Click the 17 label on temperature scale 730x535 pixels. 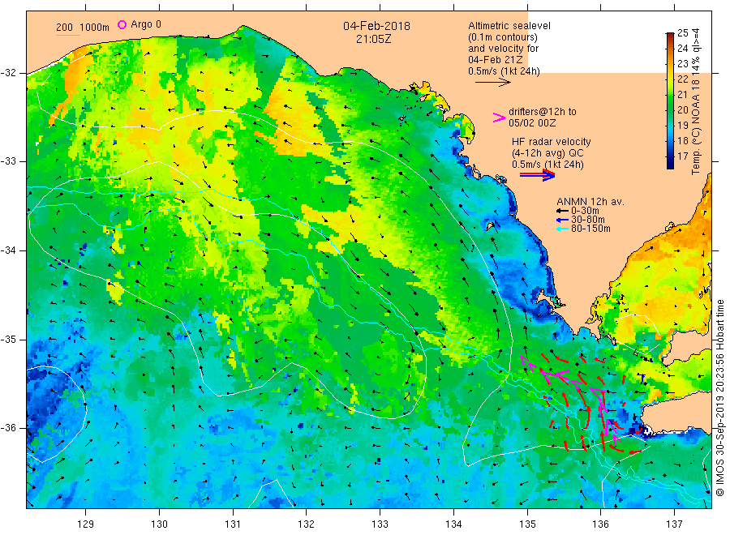click(682, 156)
